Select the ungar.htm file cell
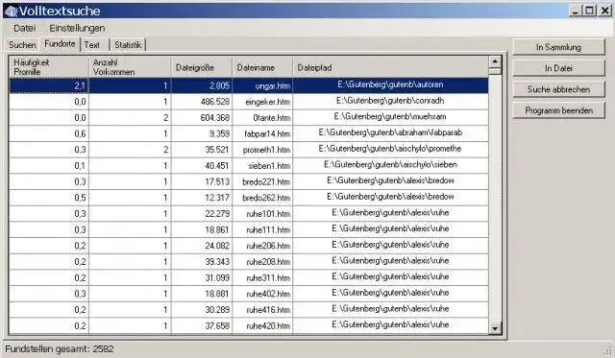The image size is (615, 358). pyautogui.click(x=262, y=85)
